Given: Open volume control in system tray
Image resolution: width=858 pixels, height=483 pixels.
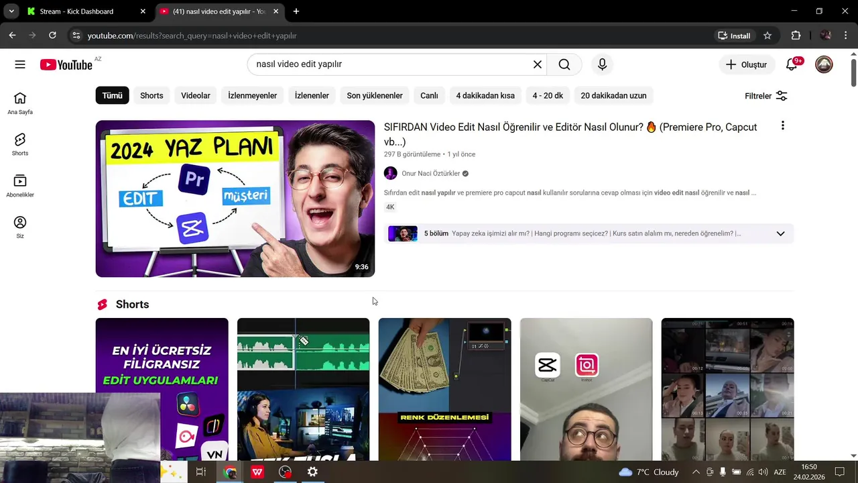Looking at the screenshot, I should pyautogui.click(x=763, y=472).
